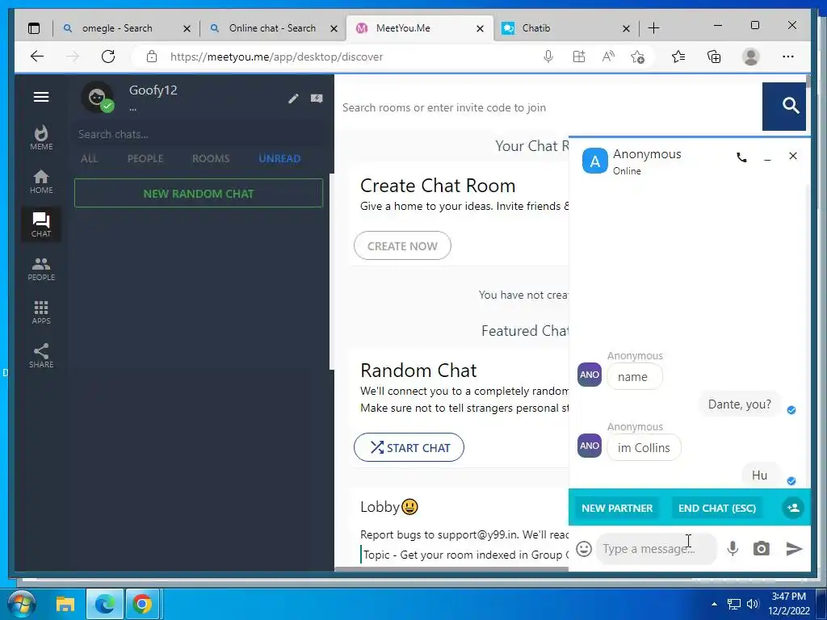
Task: Open the MEME section in sidebar
Action: 41,138
